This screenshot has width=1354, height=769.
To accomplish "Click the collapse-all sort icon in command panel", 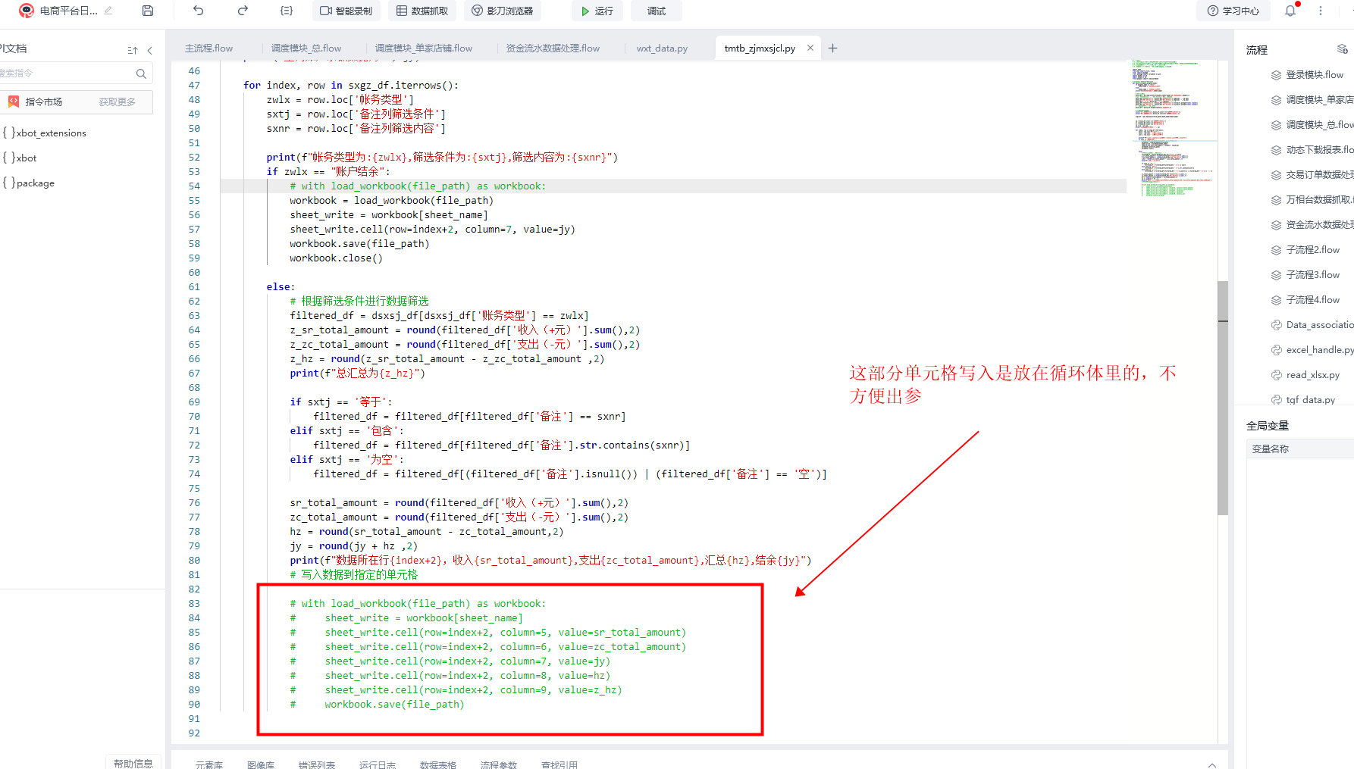I will click(133, 51).
